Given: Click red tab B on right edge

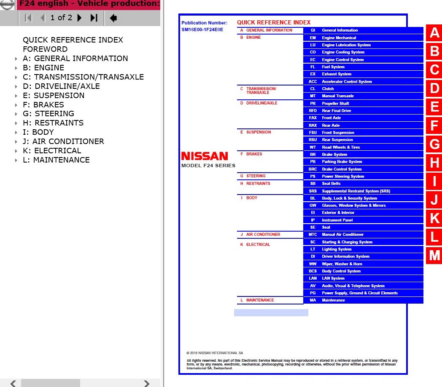Looking at the screenshot, I should pyautogui.click(x=434, y=51).
